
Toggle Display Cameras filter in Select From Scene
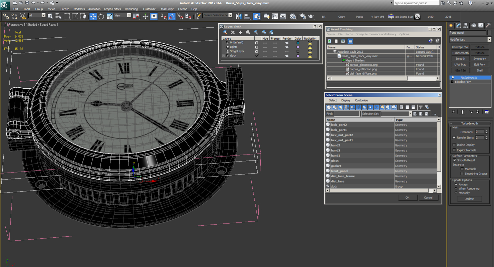(x=346, y=107)
